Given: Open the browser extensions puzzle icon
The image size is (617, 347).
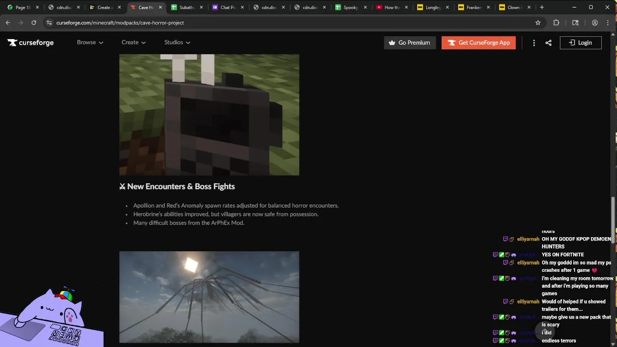Looking at the screenshot, I should 556,23.
